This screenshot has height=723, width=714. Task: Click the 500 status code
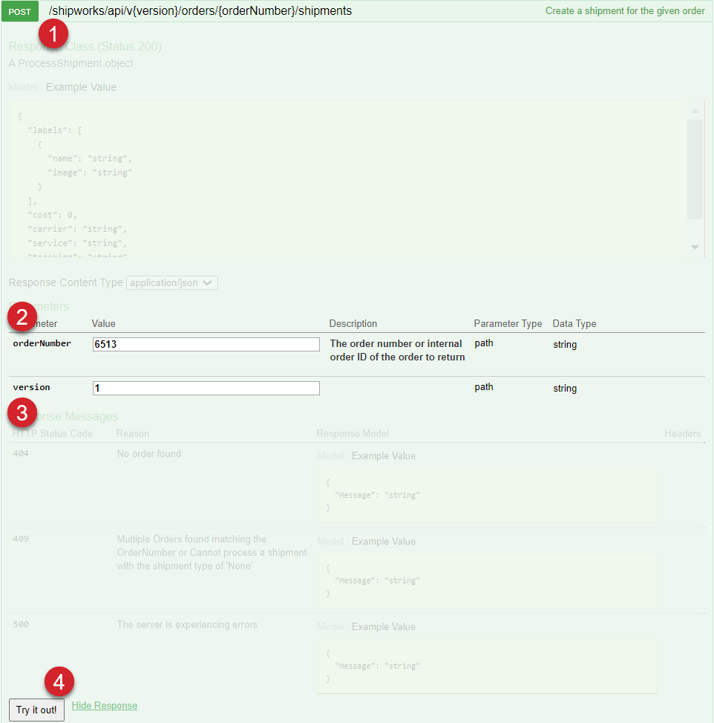pos(21,625)
